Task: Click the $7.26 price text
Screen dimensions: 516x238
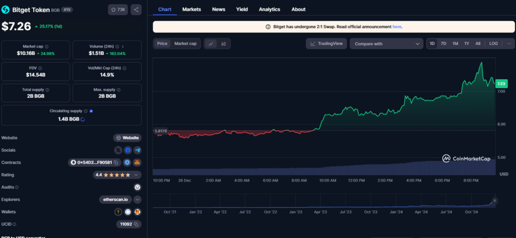Action: click(x=16, y=26)
